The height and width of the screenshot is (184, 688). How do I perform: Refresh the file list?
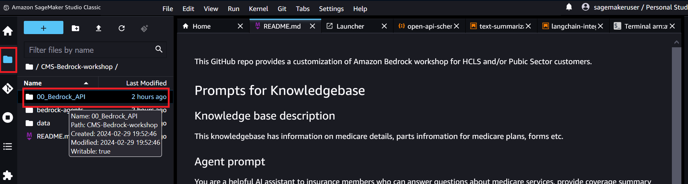(122, 28)
